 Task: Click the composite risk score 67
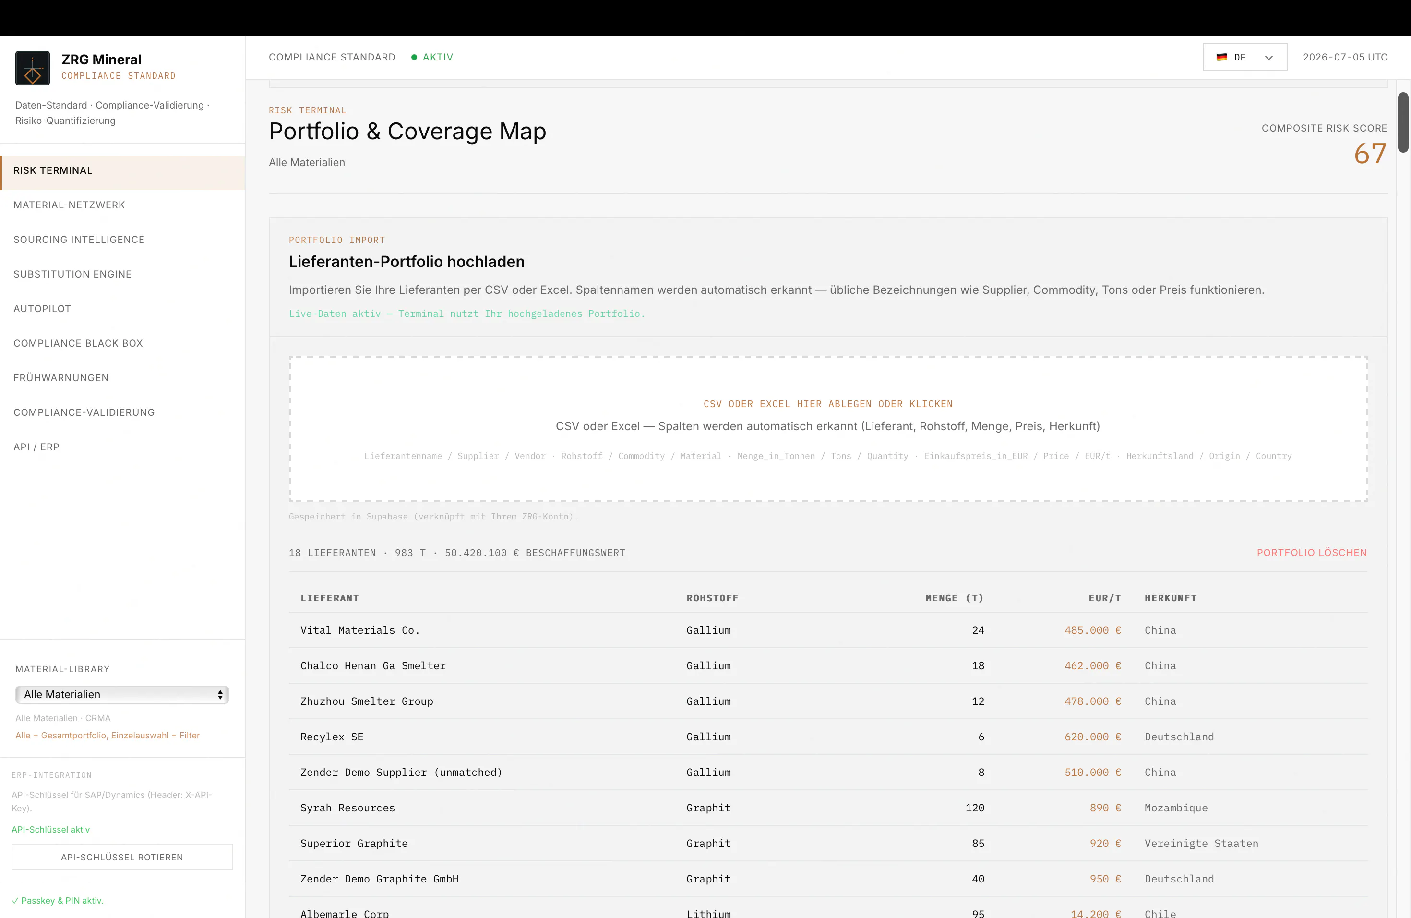pos(1370,154)
